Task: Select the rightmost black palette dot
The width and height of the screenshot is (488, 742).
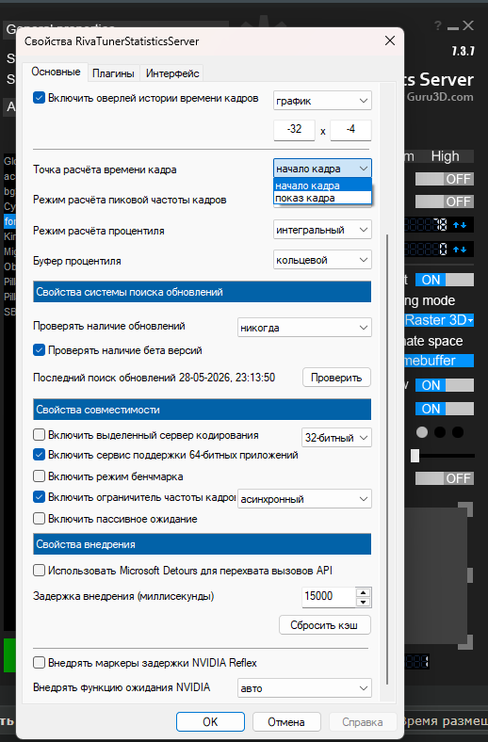Action: [458, 432]
